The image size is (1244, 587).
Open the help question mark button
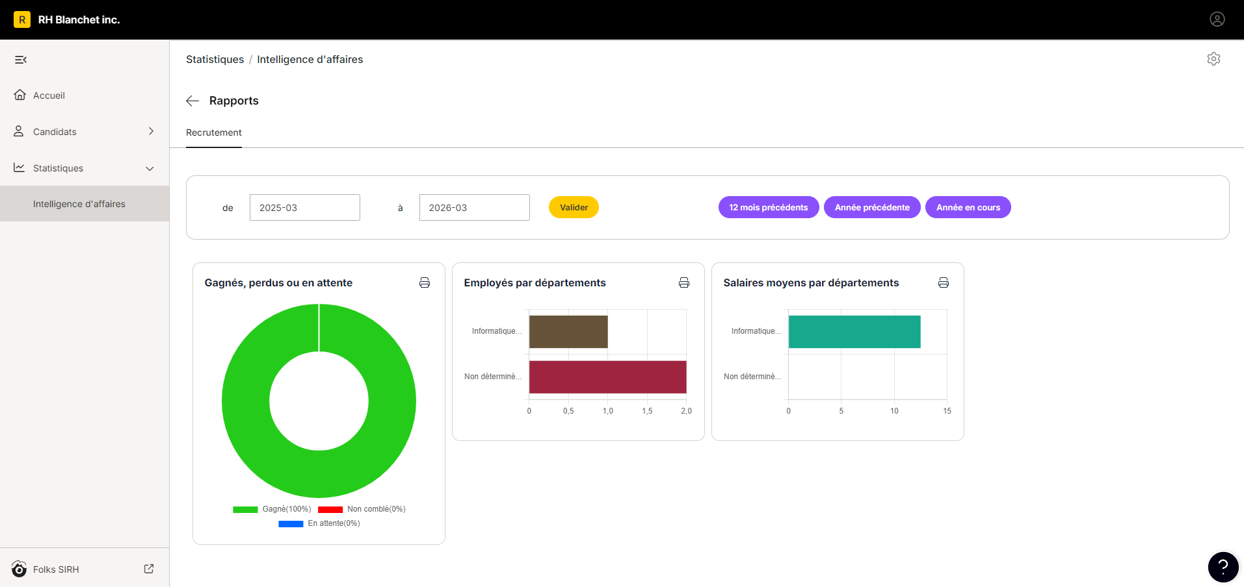coord(1223,567)
